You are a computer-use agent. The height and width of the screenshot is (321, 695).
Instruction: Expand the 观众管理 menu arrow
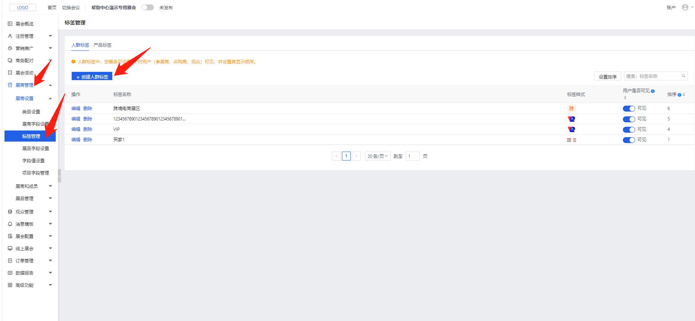(x=51, y=212)
